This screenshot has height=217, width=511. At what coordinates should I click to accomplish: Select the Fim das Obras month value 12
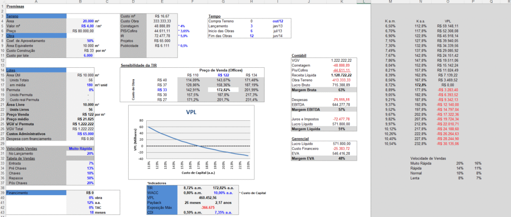pyautogui.click(x=252, y=36)
